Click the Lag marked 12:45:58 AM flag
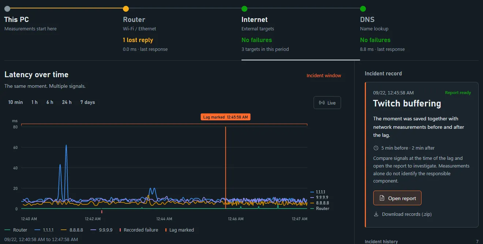This screenshot has width=483, height=244. [x=225, y=117]
